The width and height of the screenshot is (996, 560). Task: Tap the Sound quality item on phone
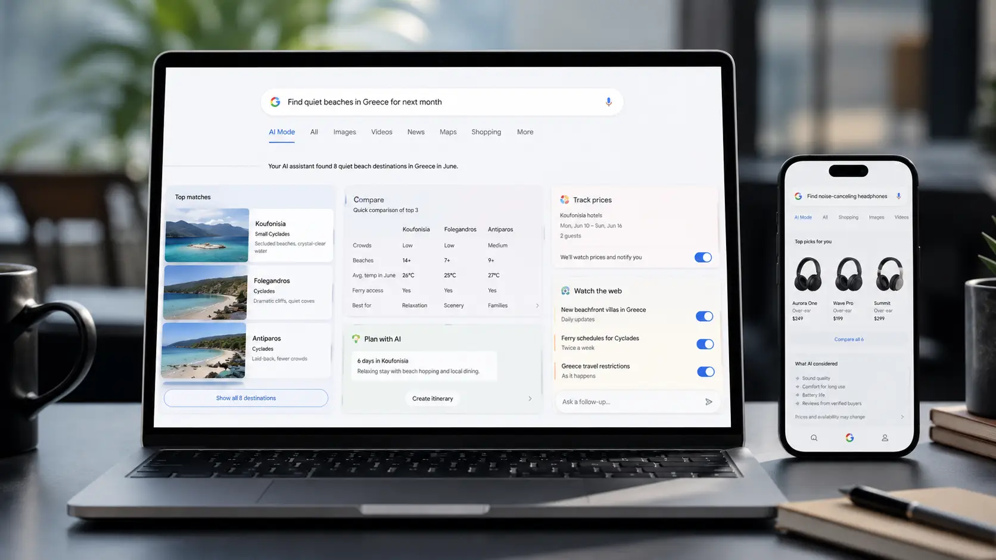click(x=816, y=378)
